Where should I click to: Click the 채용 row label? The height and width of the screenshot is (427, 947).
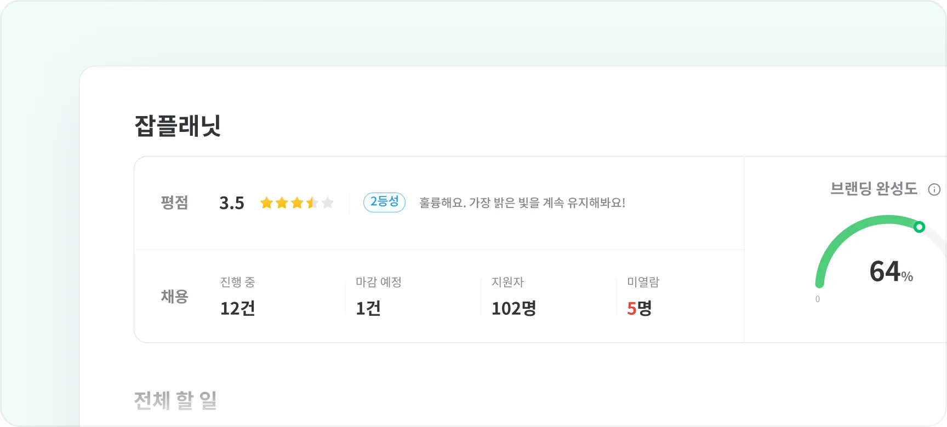pos(174,296)
